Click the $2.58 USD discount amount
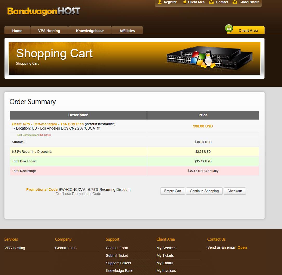The image size is (282, 275). tap(203, 152)
